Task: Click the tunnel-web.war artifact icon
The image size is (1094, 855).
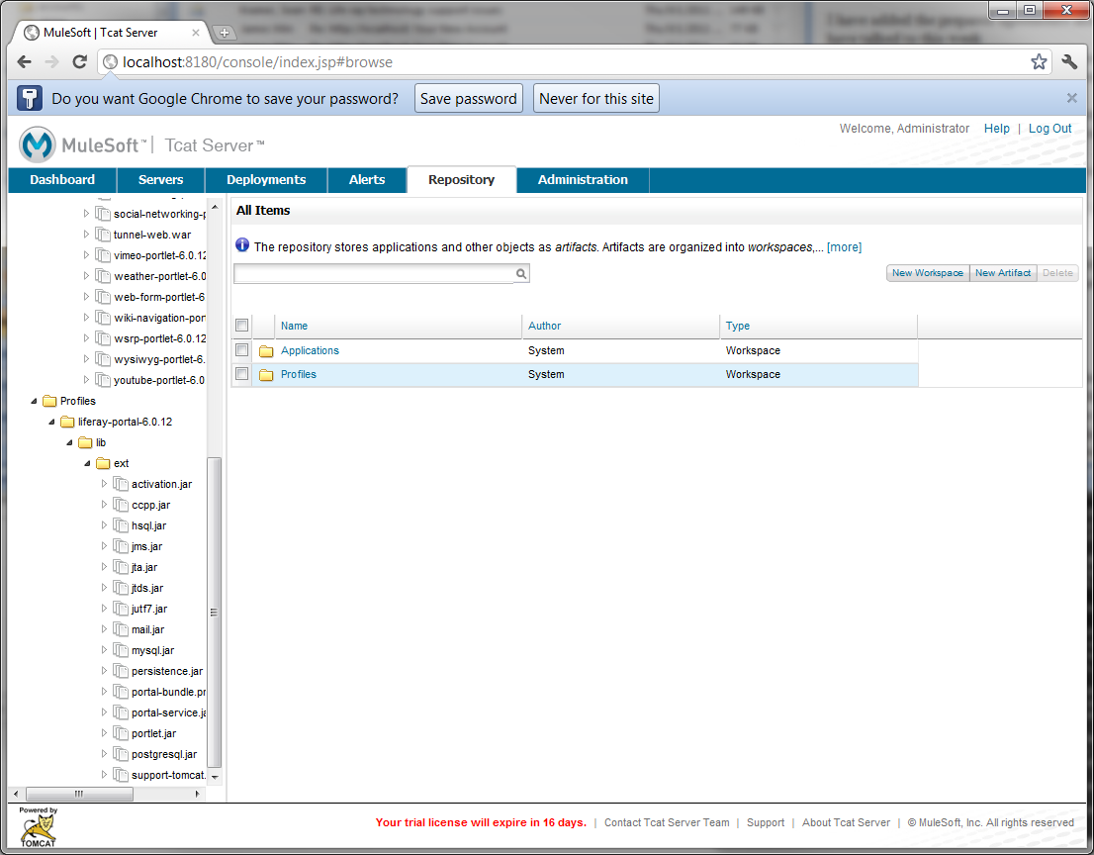Action: 103,235
